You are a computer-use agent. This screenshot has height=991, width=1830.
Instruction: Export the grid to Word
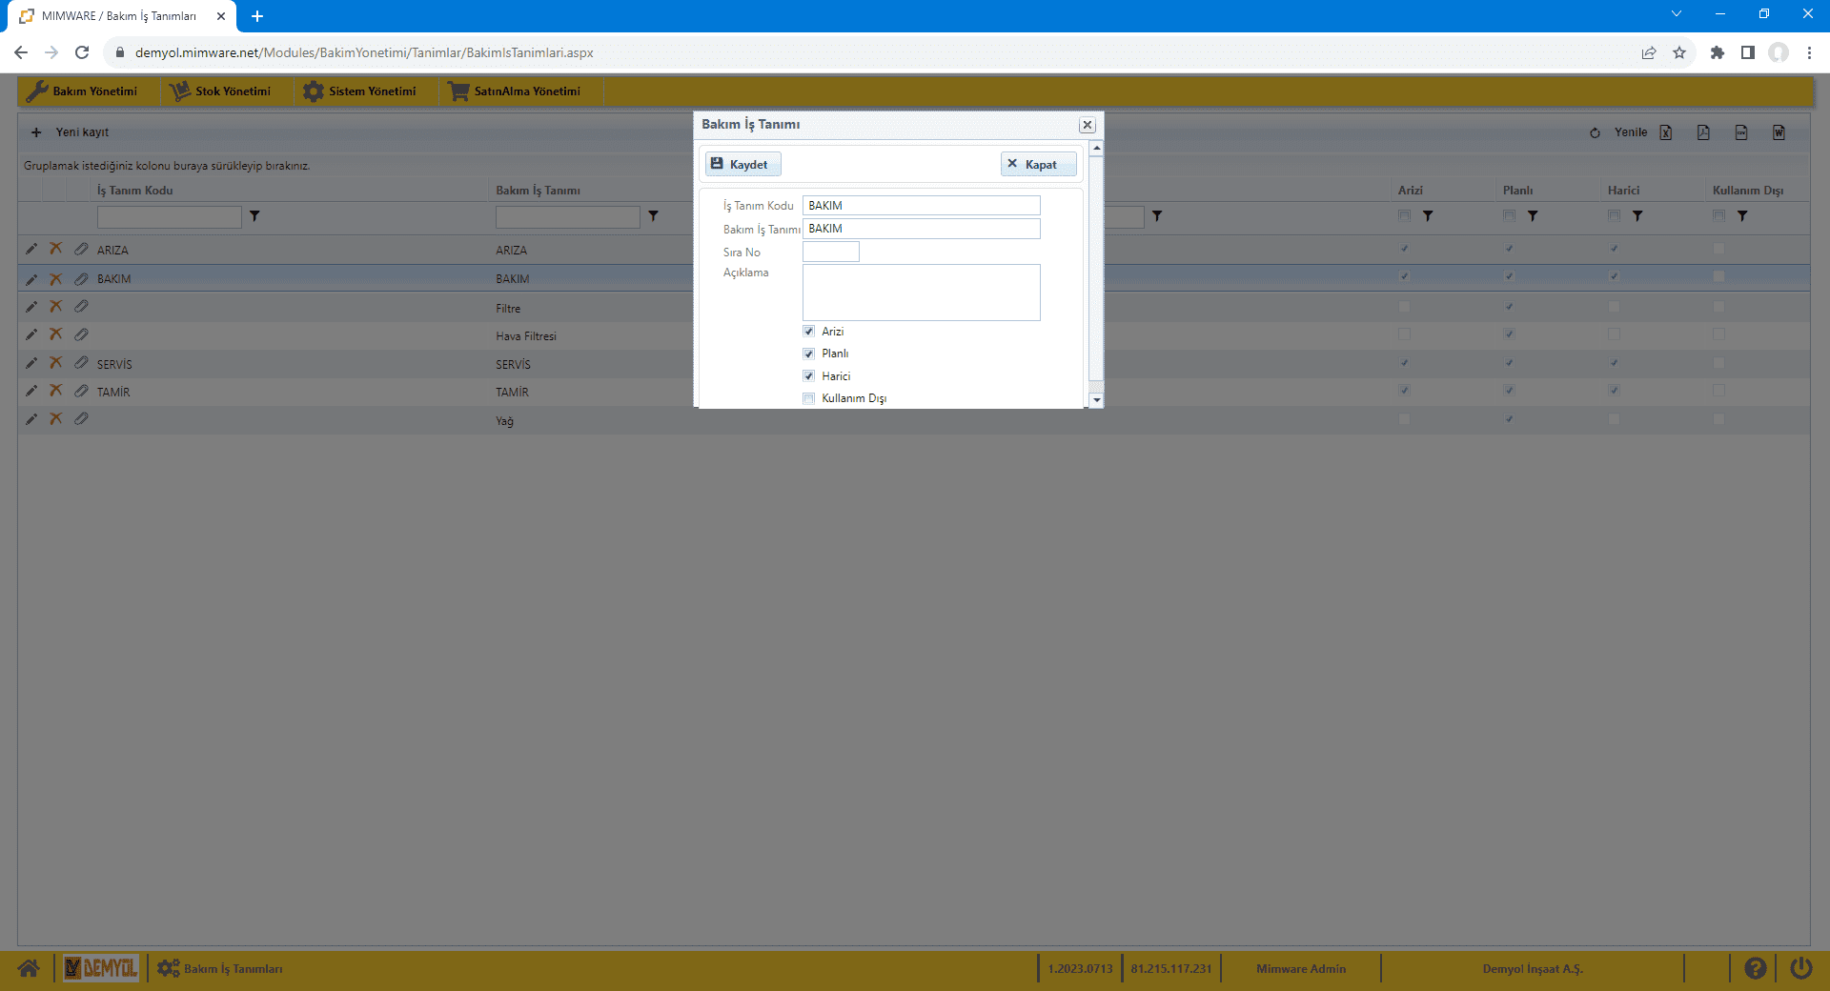coord(1779,132)
